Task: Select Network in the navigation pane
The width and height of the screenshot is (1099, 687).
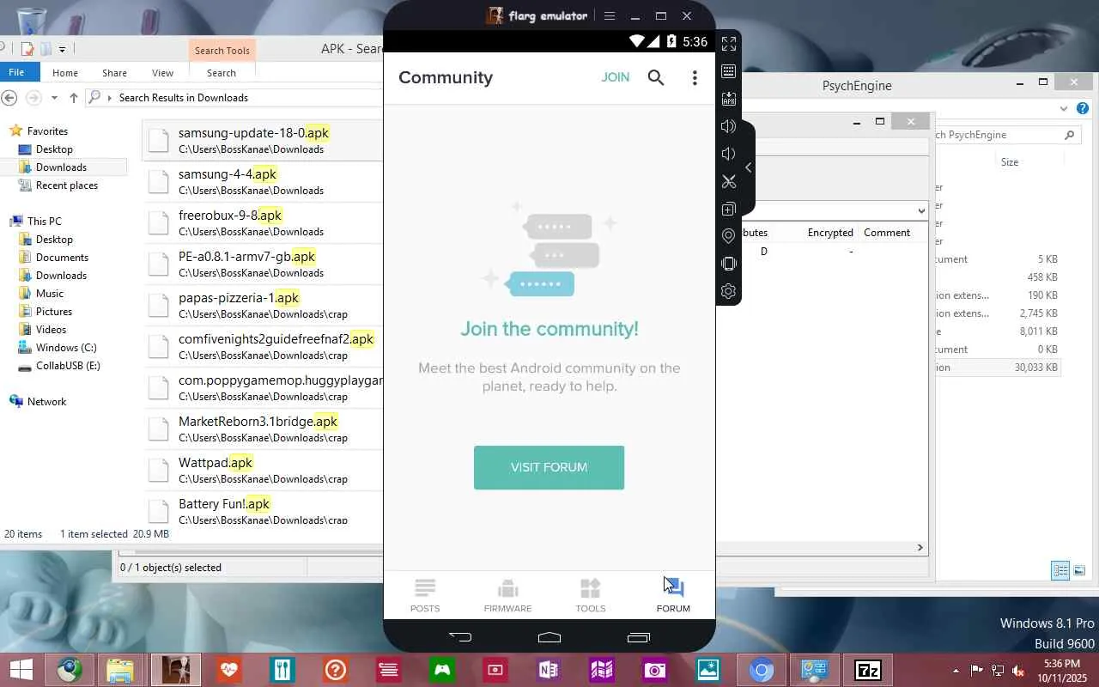Action: 46,402
